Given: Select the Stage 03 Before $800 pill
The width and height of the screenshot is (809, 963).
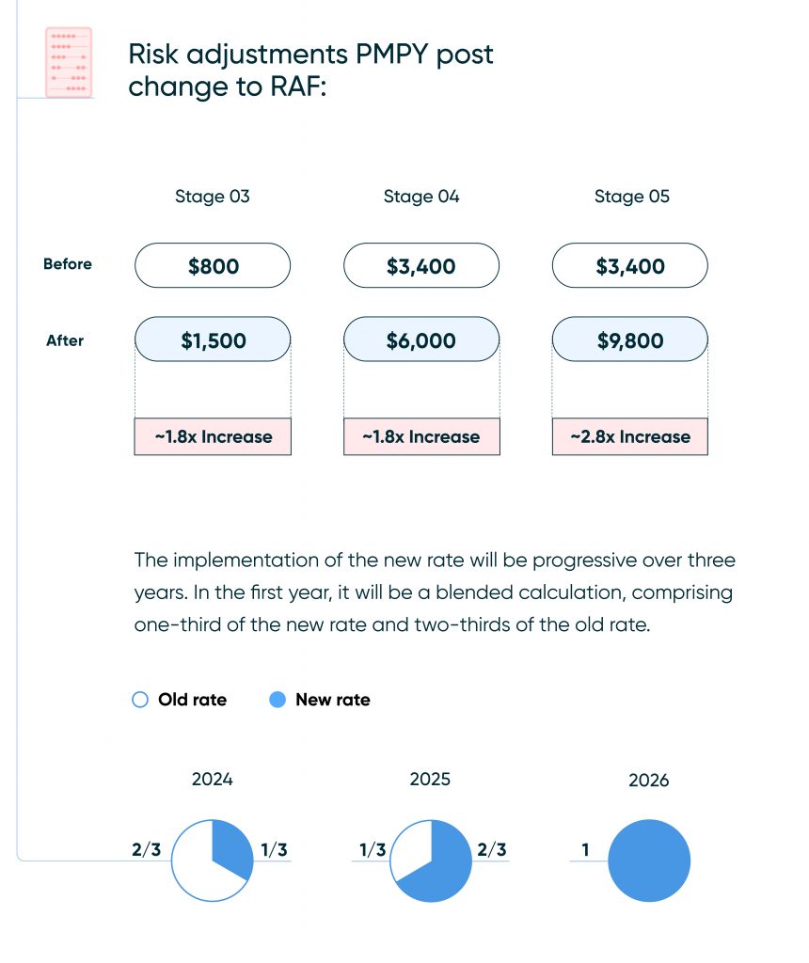Looking at the screenshot, I should pos(213,266).
